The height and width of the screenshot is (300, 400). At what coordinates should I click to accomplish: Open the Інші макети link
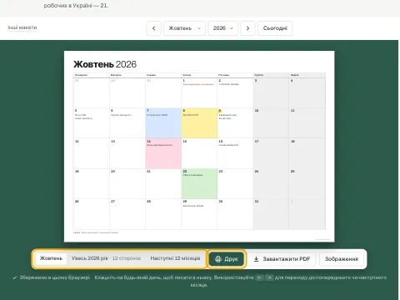(22, 27)
